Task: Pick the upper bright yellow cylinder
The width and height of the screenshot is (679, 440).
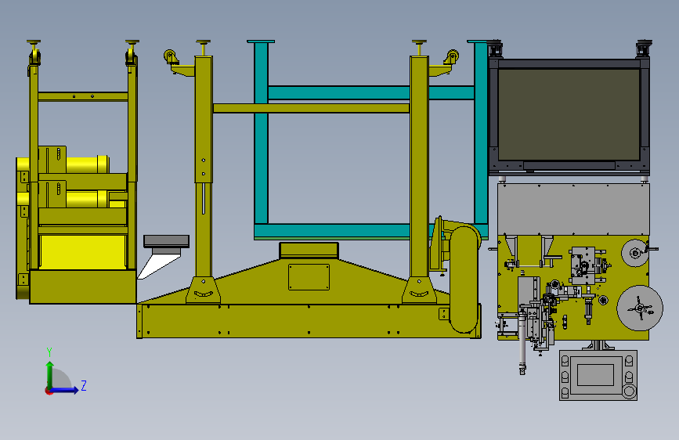Action: [x=87, y=164]
